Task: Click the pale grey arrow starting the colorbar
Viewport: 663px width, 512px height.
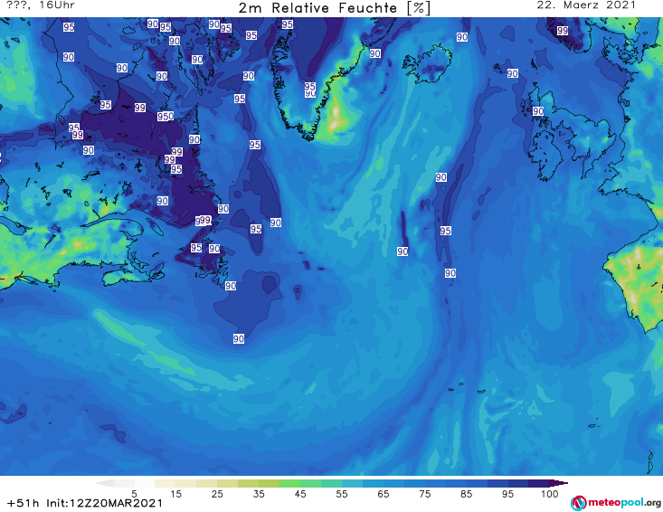Action: tap(104, 483)
